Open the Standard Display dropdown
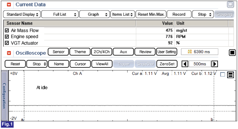 [22, 14]
